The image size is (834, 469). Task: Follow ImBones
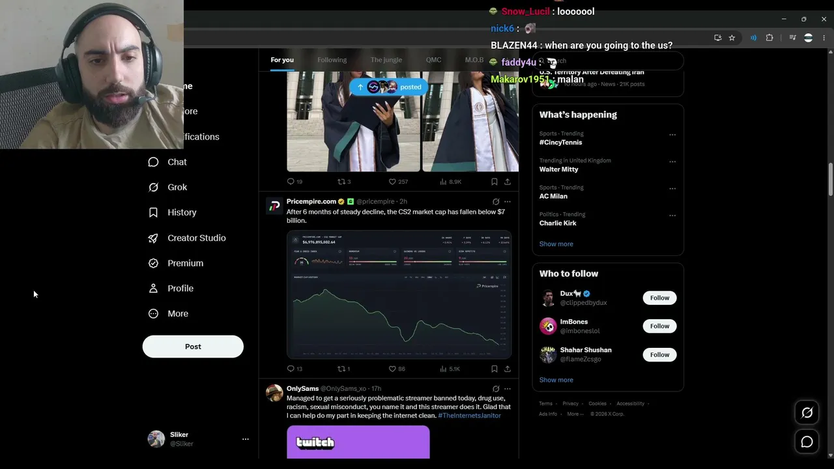point(659,326)
